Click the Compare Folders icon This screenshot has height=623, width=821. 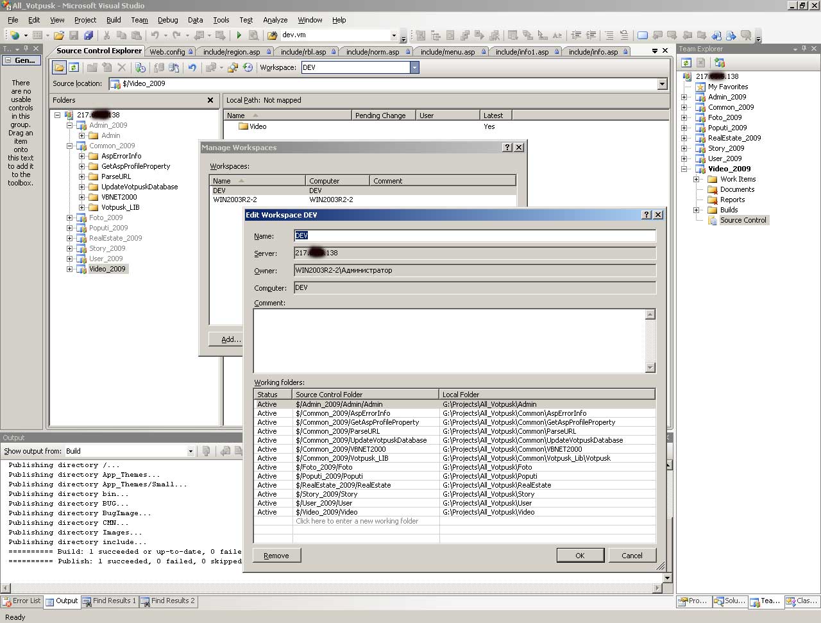233,67
